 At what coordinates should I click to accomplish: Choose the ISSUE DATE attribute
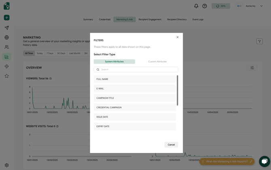[x=135, y=117]
